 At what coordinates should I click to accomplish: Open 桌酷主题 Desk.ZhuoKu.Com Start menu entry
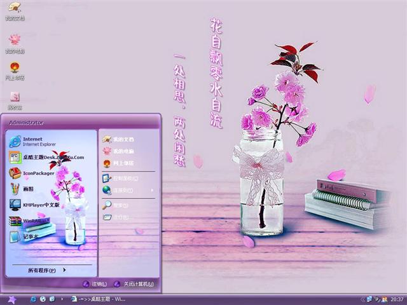point(46,157)
